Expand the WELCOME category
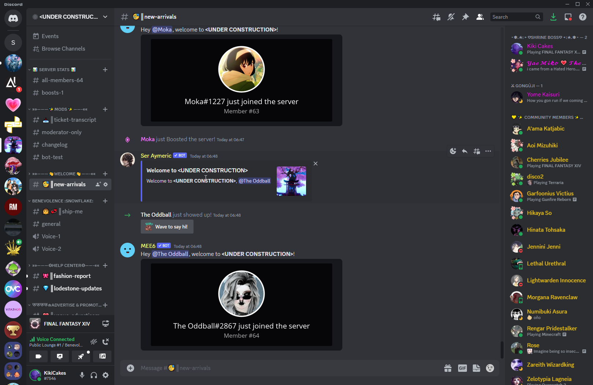593x385 pixels. 62,174
